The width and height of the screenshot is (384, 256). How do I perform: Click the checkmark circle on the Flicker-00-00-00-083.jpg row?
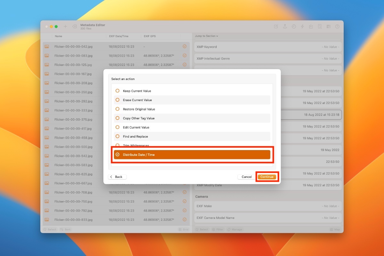pos(185,56)
